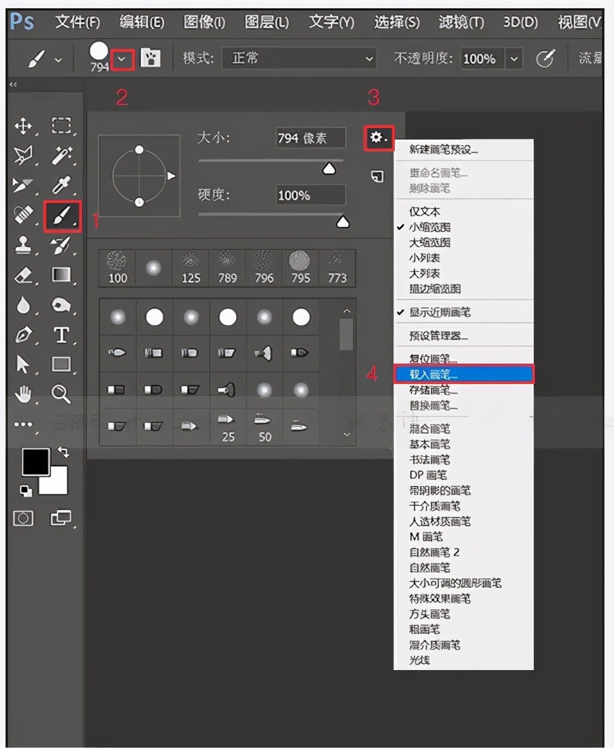Select the Lasso tool
Viewport: 614px width, 749px height.
click(23, 155)
